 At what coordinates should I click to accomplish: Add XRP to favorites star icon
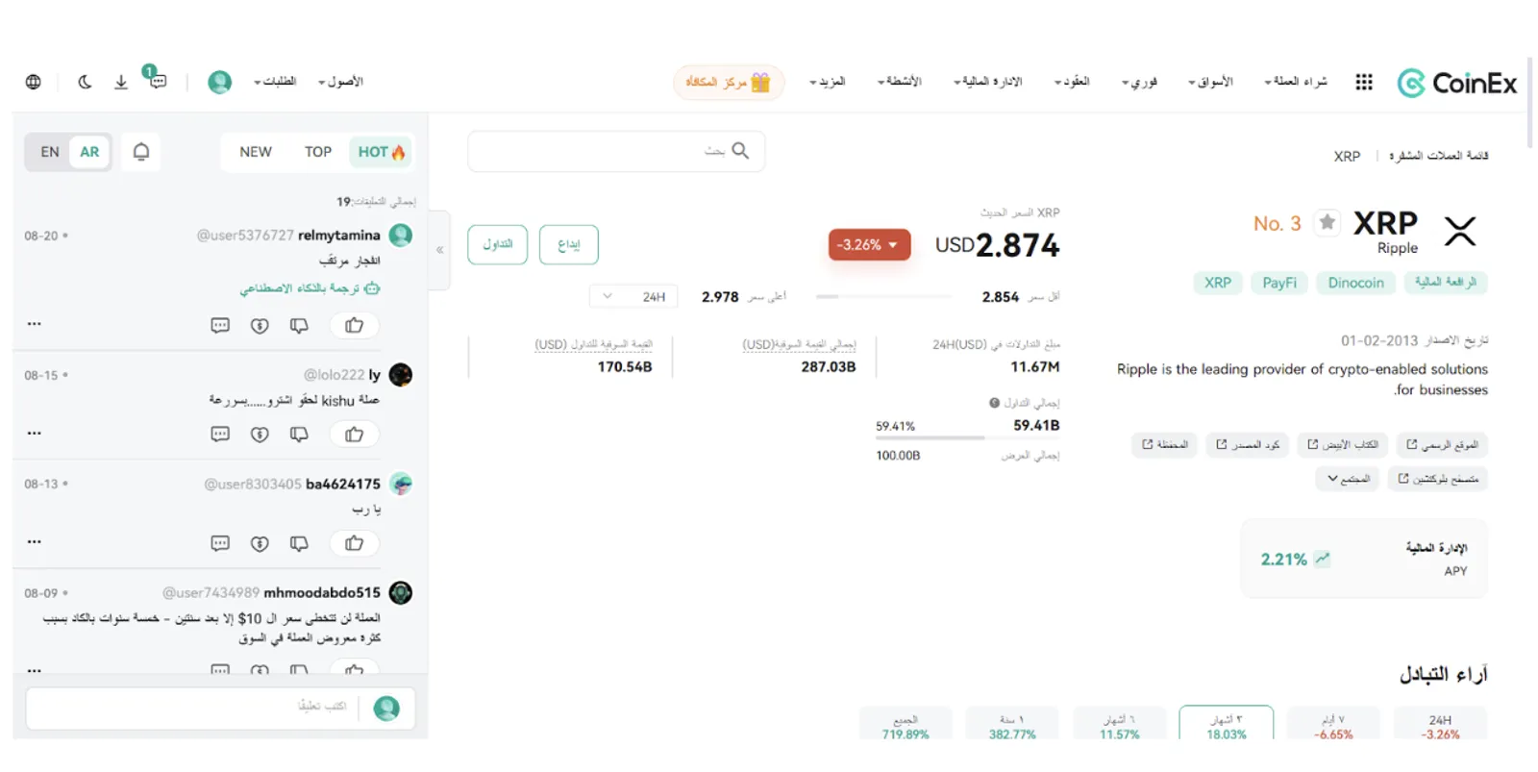point(1327,223)
